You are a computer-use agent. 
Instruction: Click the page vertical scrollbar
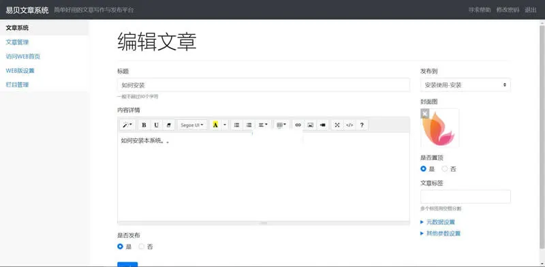(x=542, y=137)
